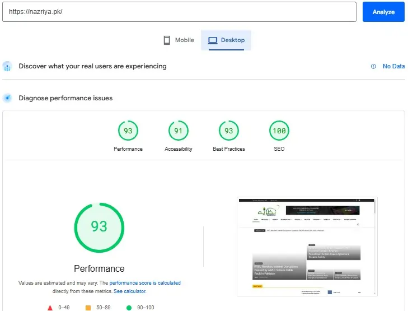Click 'Diagnose performance issues' heading
This screenshot has width=408, height=311.
point(65,98)
